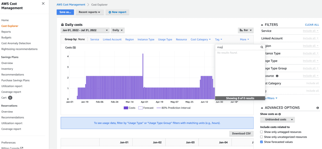Download the CSV file

(241, 133)
